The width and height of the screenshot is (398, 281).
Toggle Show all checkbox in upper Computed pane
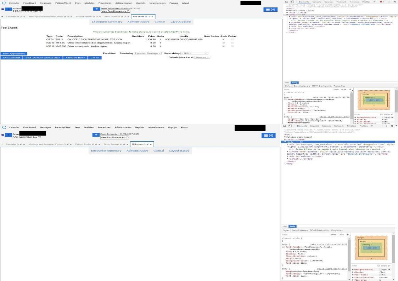381,115
